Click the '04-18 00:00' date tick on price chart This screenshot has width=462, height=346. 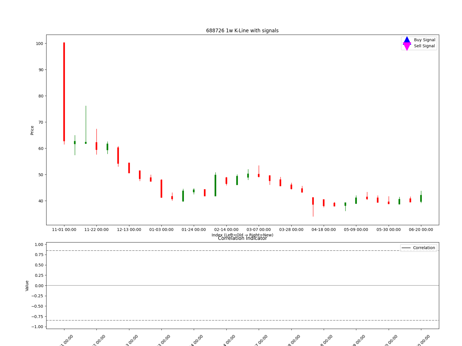[x=324, y=230]
